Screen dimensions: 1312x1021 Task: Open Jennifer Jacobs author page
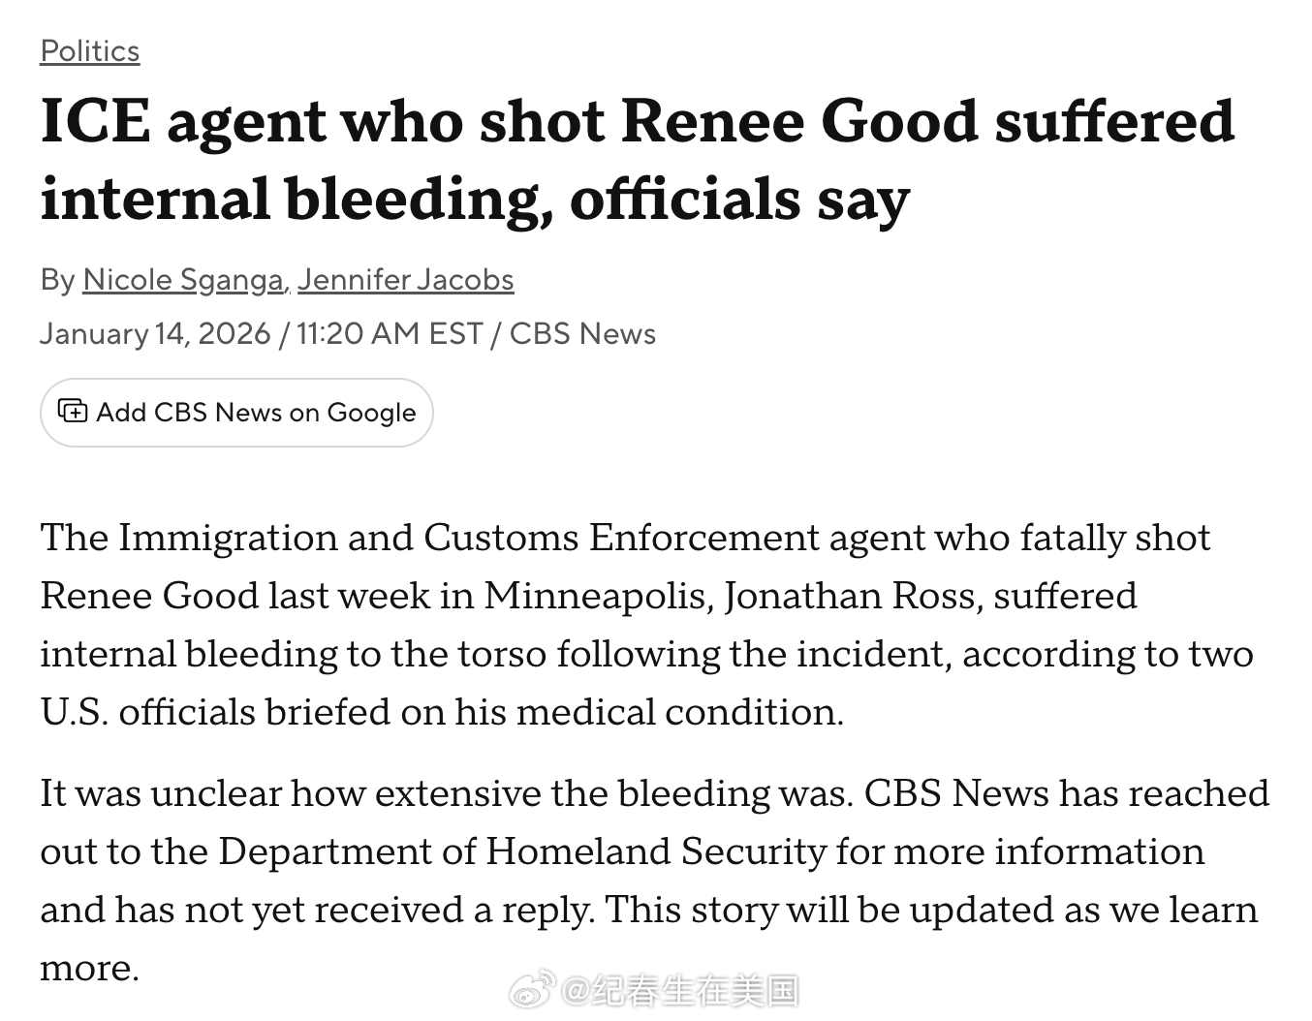405,280
